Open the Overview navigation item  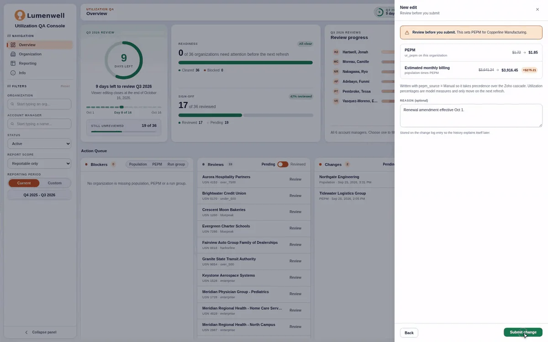40,45
